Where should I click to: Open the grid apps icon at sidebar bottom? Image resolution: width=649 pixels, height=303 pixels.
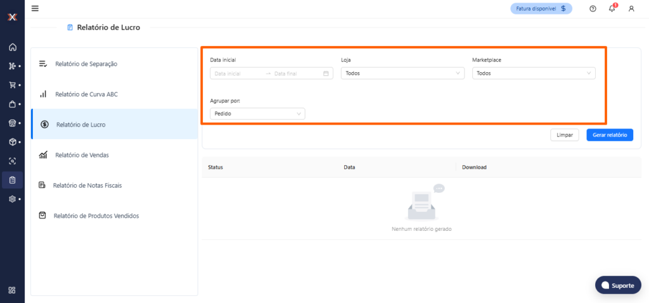click(x=12, y=290)
